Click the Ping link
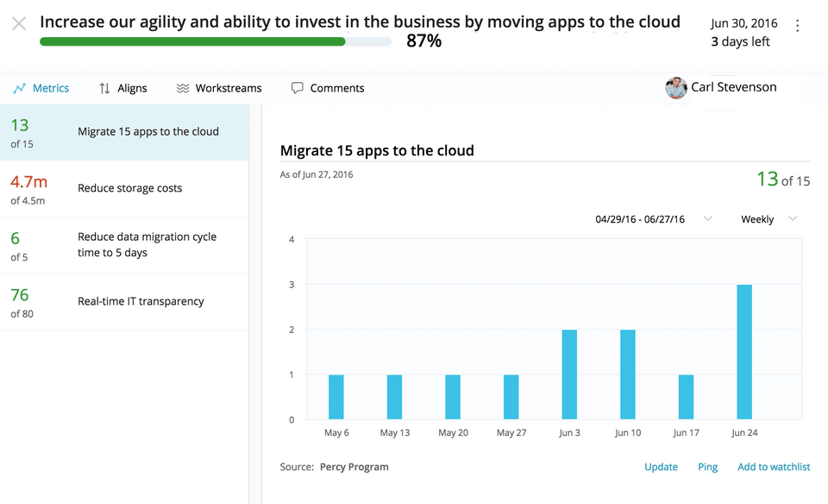828x504 pixels. 707,467
